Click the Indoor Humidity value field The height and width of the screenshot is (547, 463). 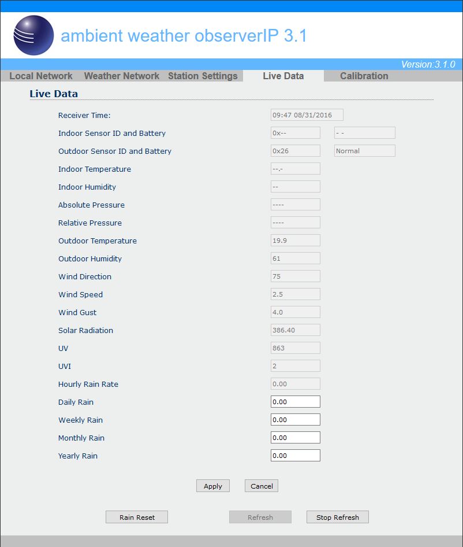click(x=296, y=187)
